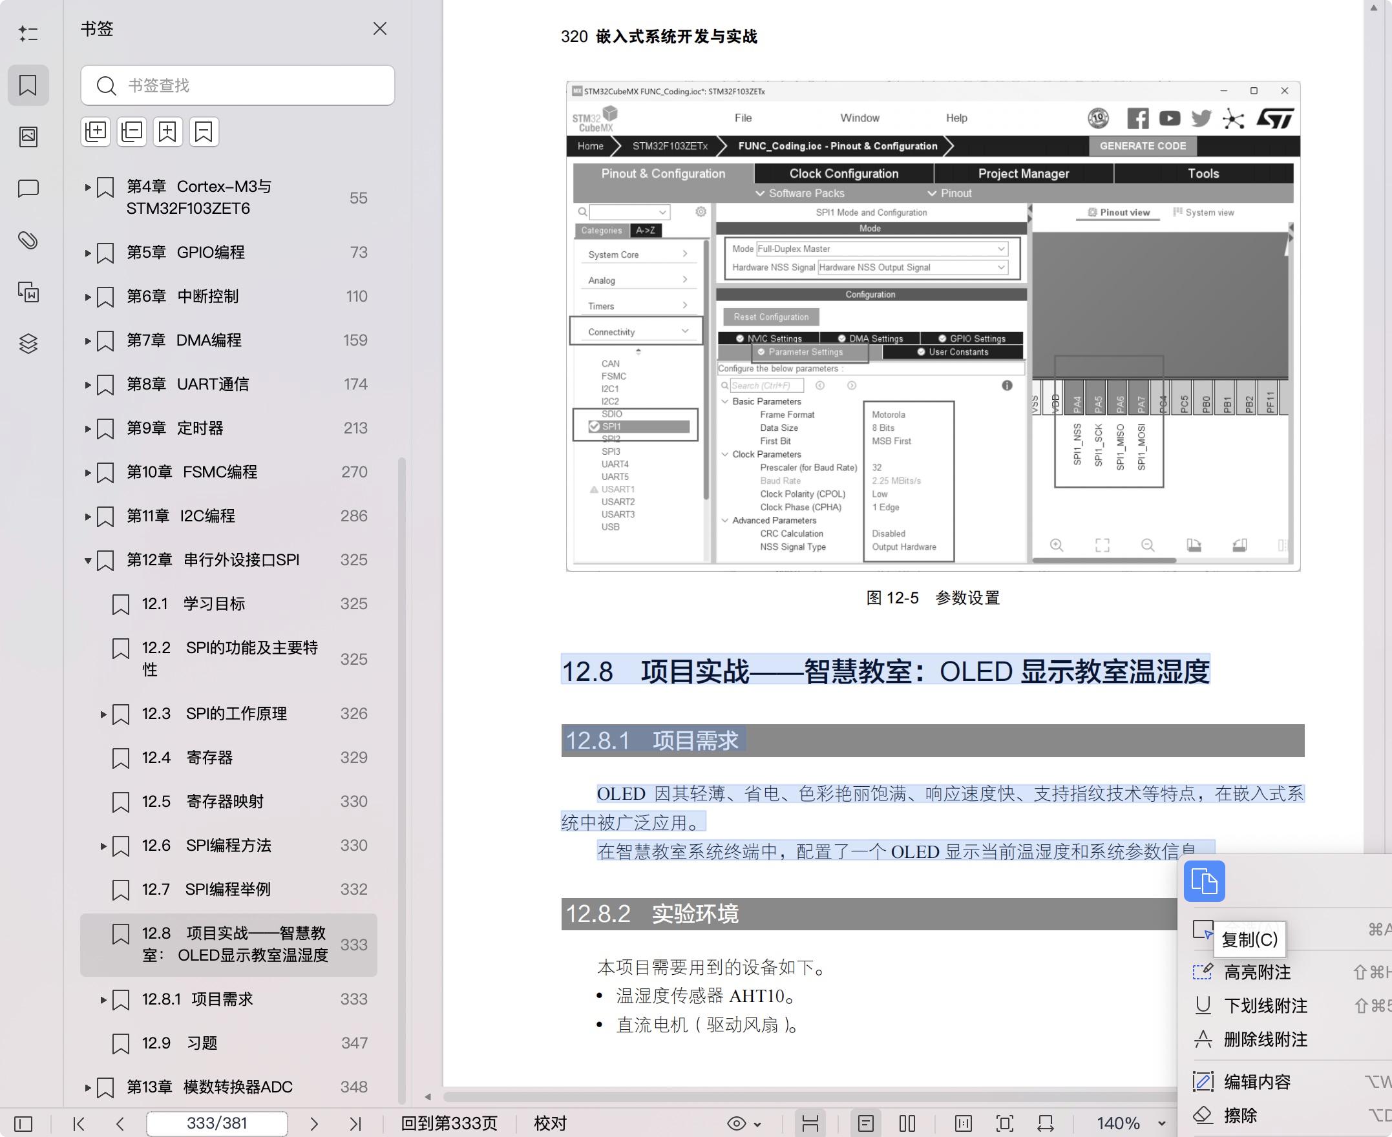1392x1137 pixels.
Task: Go to bookmark 12.5 寄存器映射
Action: (229, 802)
